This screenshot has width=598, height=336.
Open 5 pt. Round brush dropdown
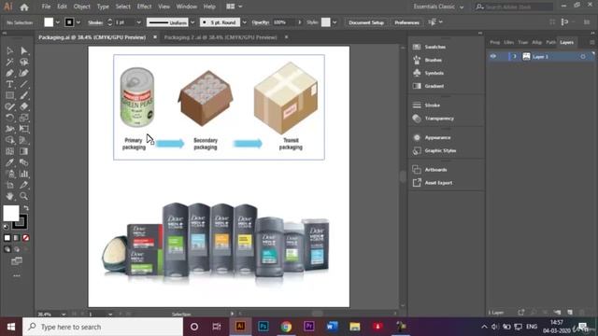pos(245,22)
